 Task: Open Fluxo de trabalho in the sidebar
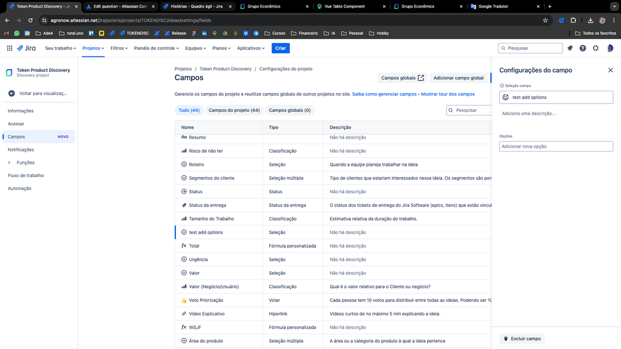coord(25,175)
